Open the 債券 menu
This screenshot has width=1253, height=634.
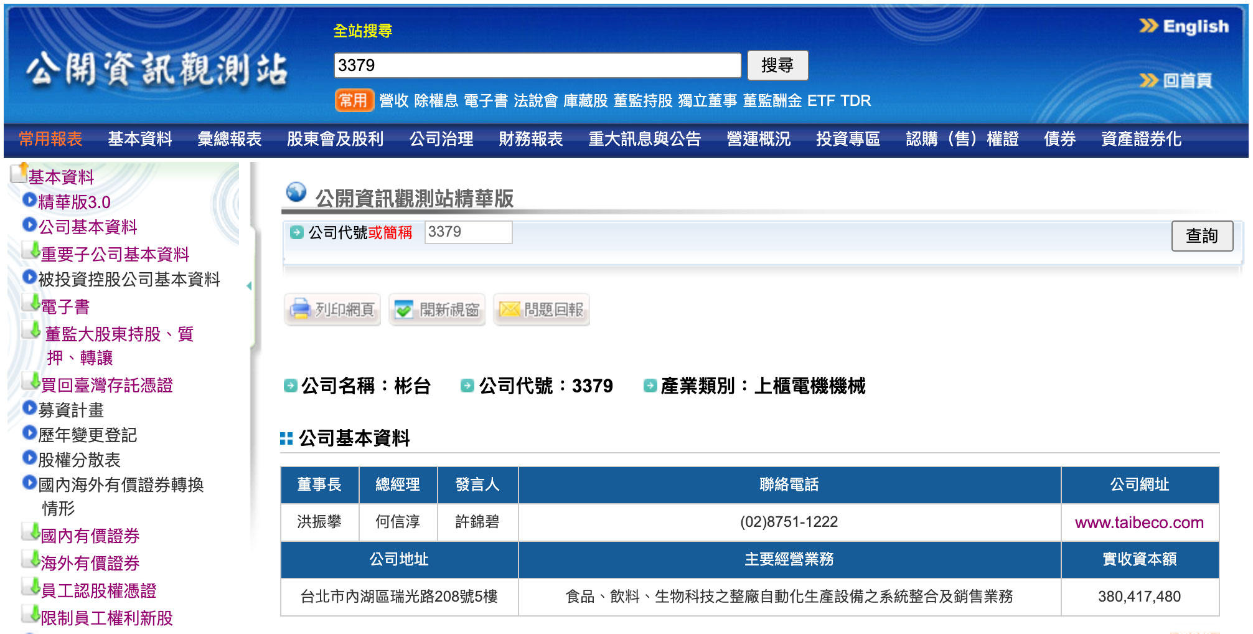tap(1060, 139)
